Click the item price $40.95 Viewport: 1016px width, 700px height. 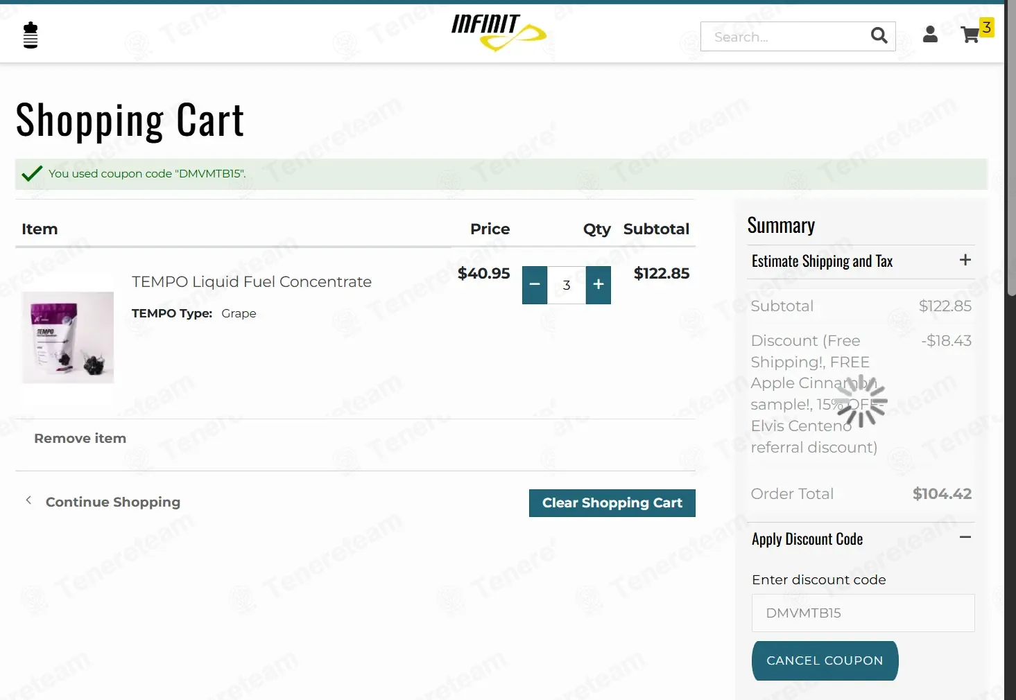click(x=483, y=274)
